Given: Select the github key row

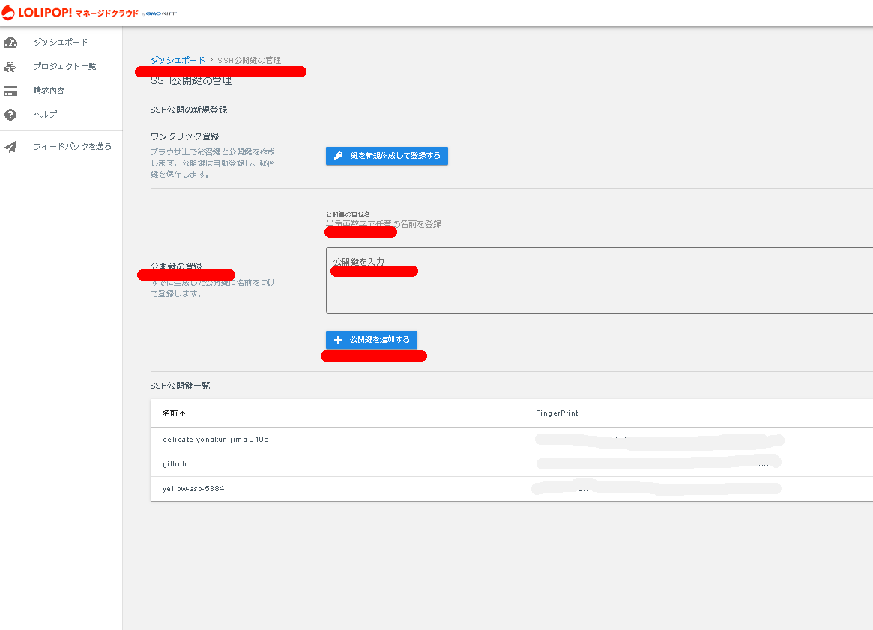Looking at the screenshot, I should (512, 464).
